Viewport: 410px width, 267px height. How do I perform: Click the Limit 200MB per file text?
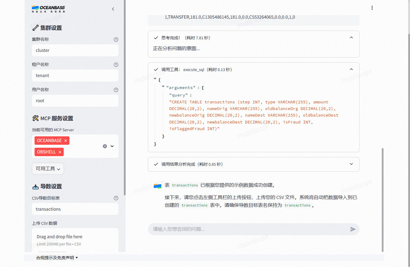tap(59, 244)
